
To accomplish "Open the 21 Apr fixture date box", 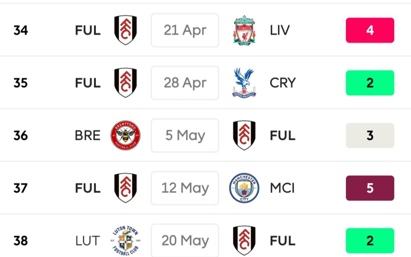I will point(185,30).
